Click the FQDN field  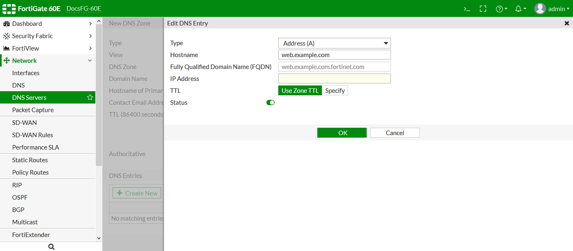(x=335, y=67)
